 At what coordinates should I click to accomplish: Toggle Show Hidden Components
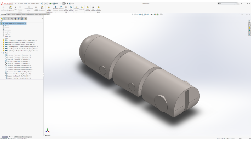(x=49, y=9)
